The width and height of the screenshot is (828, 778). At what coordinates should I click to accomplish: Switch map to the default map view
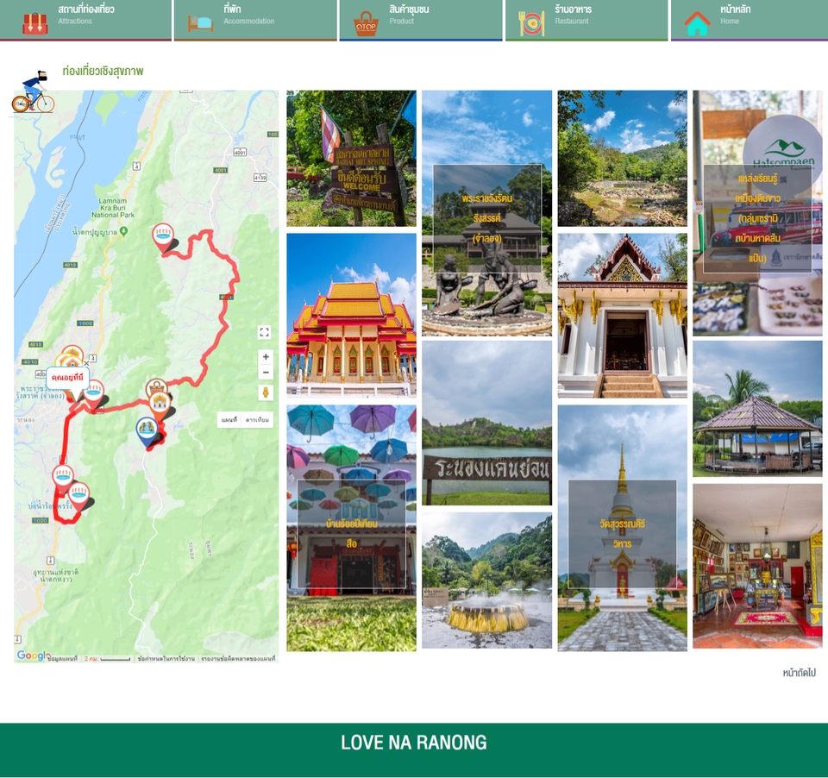pos(229,420)
